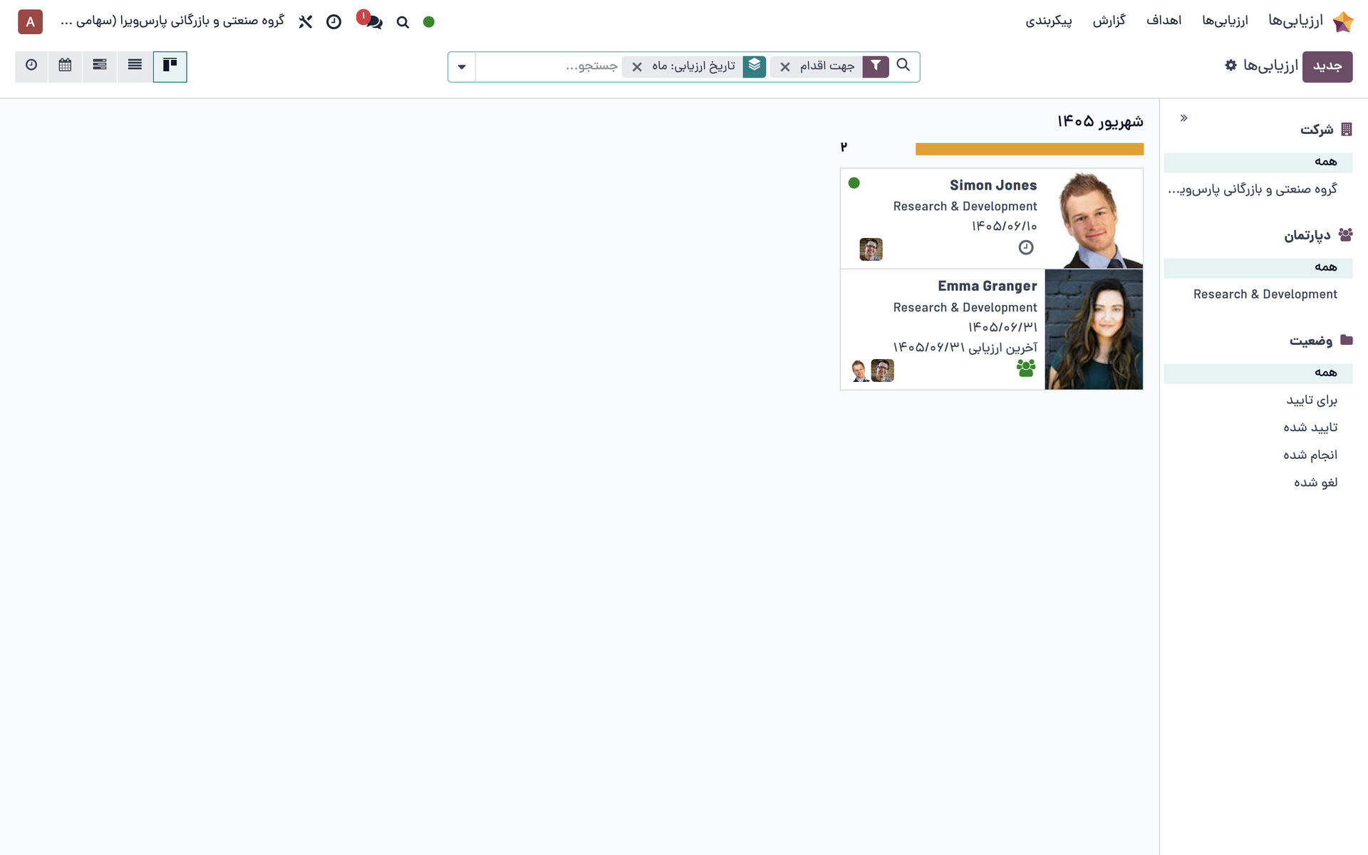Click the green state dot on Simon Jones card
Viewport: 1368px width, 855px height.
854,183
